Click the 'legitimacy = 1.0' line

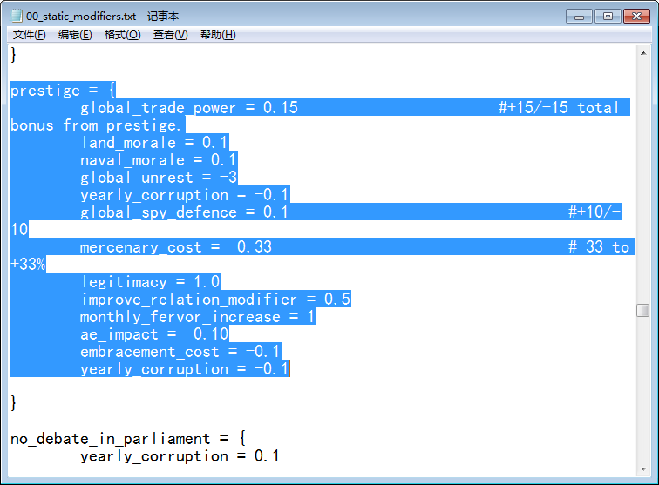pyautogui.click(x=150, y=282)
